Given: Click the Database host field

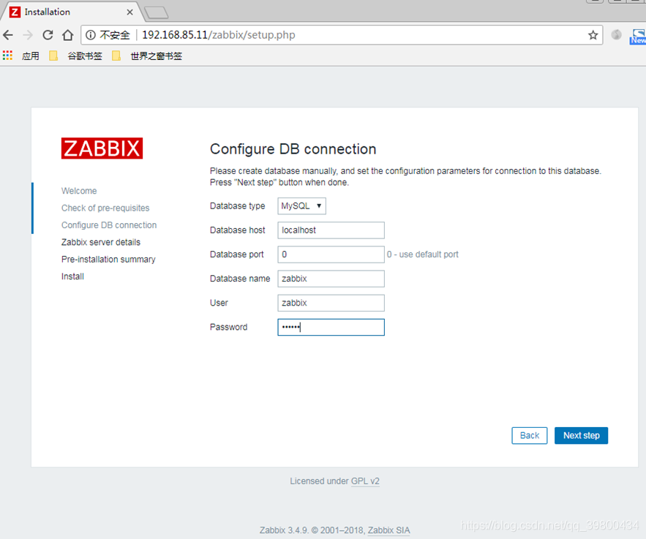Looking at the screenshot, I should click(331, 230).
